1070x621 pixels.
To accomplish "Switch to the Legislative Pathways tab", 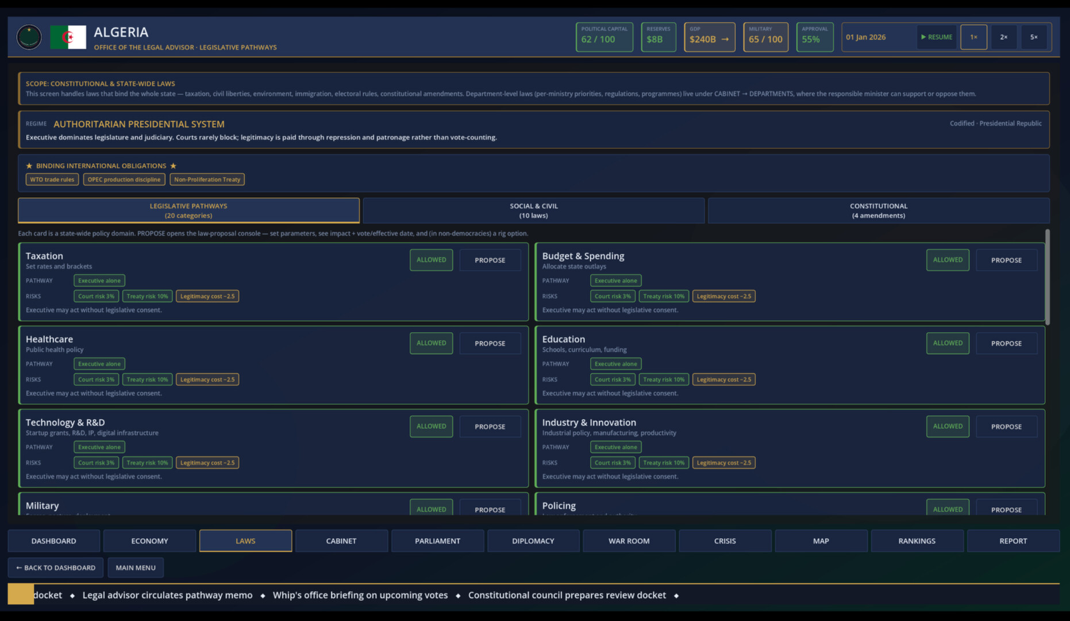I will tap(188, 210).
